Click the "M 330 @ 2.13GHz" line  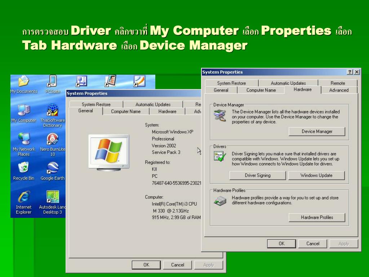(171, 211)
